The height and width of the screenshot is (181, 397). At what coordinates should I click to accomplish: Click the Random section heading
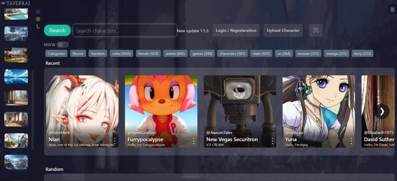pyautogui.click(x=54, y=169)
